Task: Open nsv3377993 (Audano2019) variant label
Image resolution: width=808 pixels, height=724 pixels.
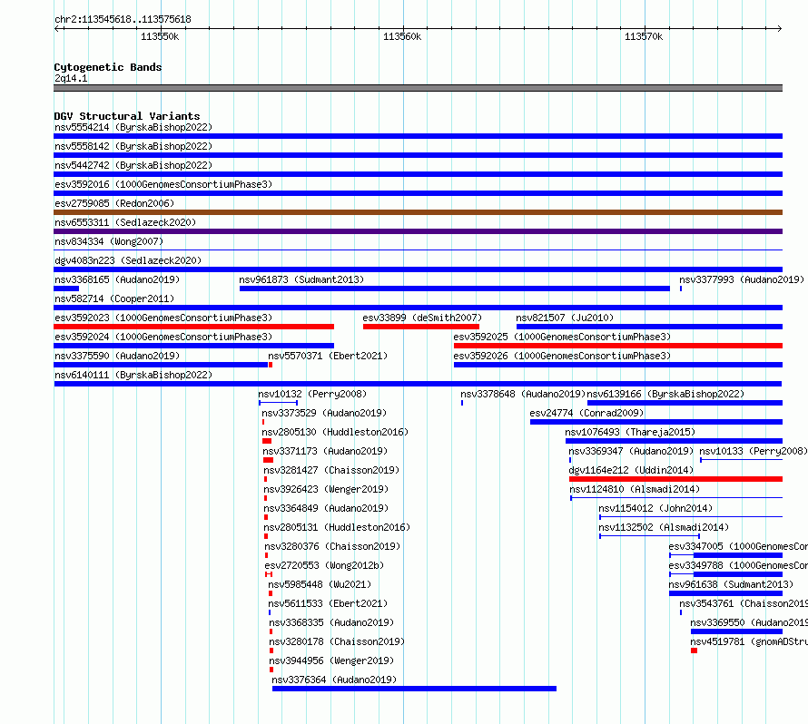Action: point(742,279)
